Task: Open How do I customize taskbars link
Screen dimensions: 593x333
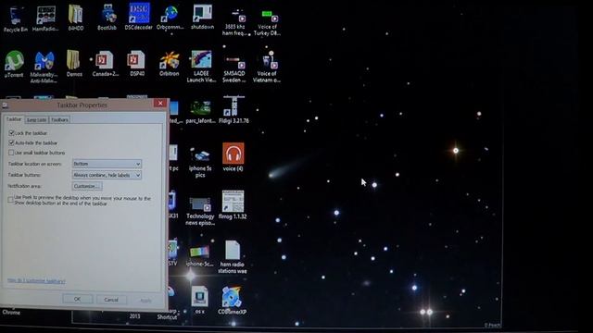Action: (36, 281)
